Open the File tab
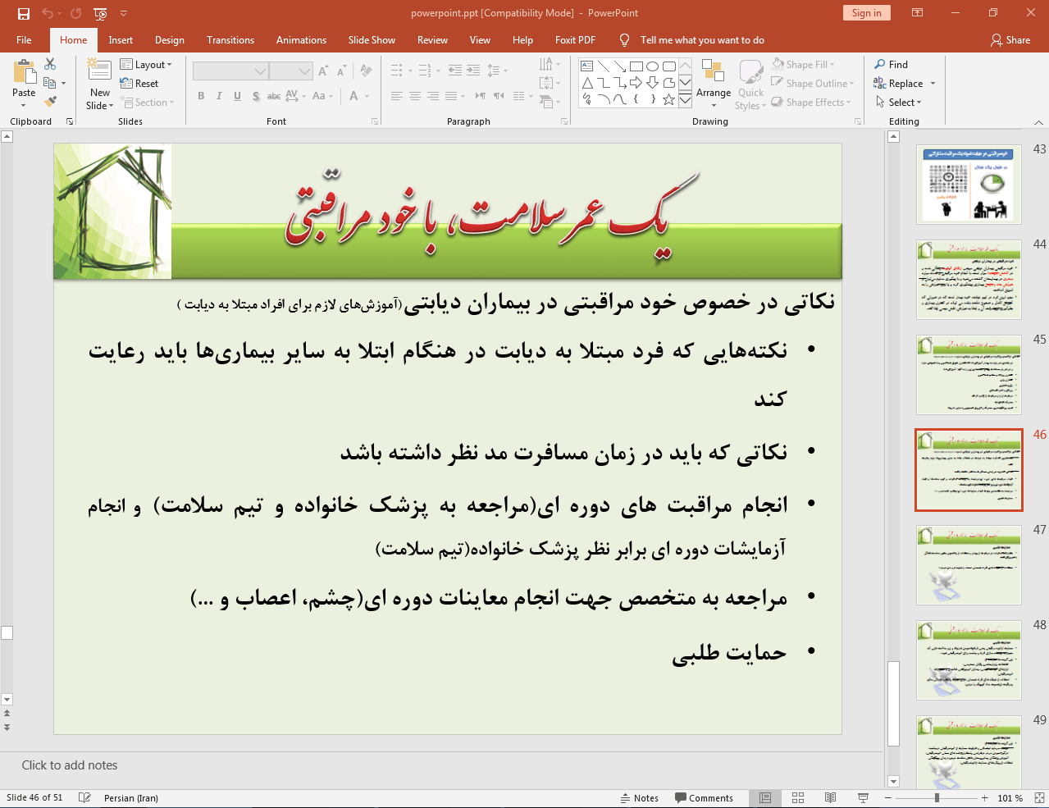 [24, 39]
